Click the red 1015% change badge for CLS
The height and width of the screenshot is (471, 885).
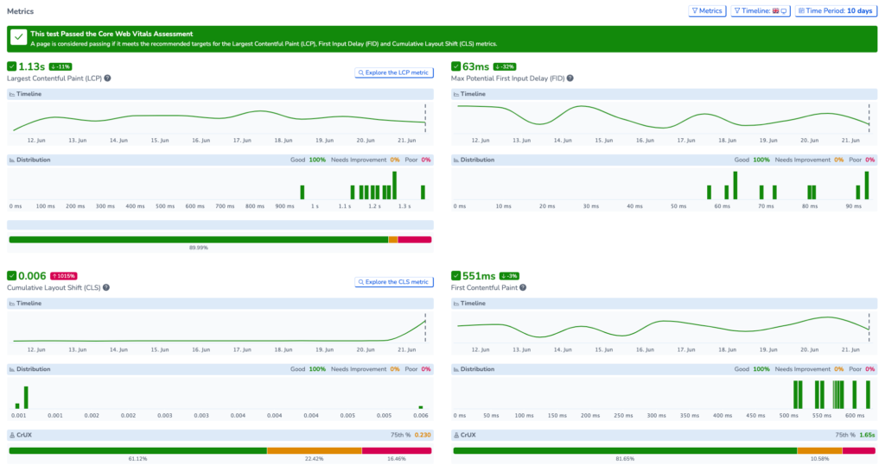(64, 276)
